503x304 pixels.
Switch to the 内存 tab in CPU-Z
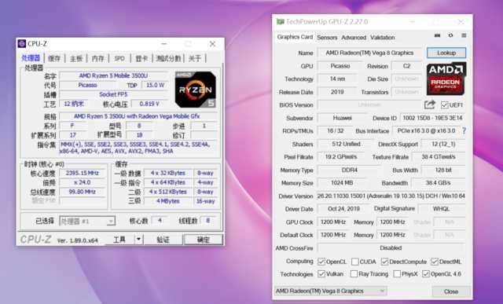pyautogui.click(x=97, y=58)
